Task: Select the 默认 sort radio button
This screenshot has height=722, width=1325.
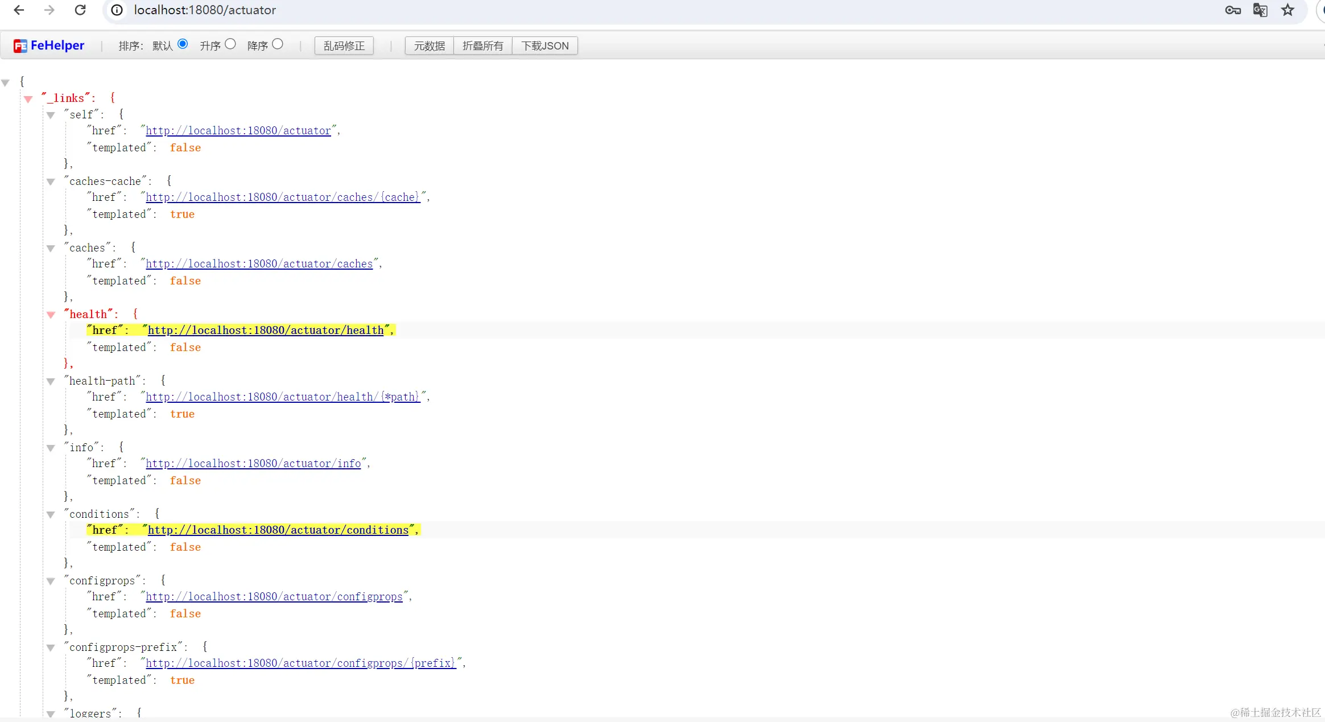Action: [183, 44]
